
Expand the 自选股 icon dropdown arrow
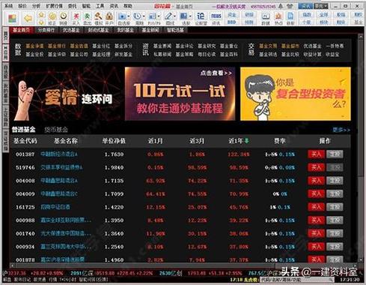click(129, 16)
